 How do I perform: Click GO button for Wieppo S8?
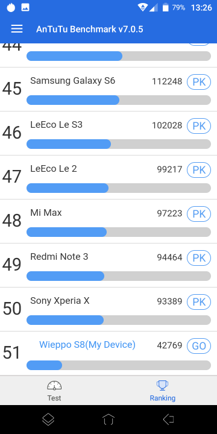199,346
